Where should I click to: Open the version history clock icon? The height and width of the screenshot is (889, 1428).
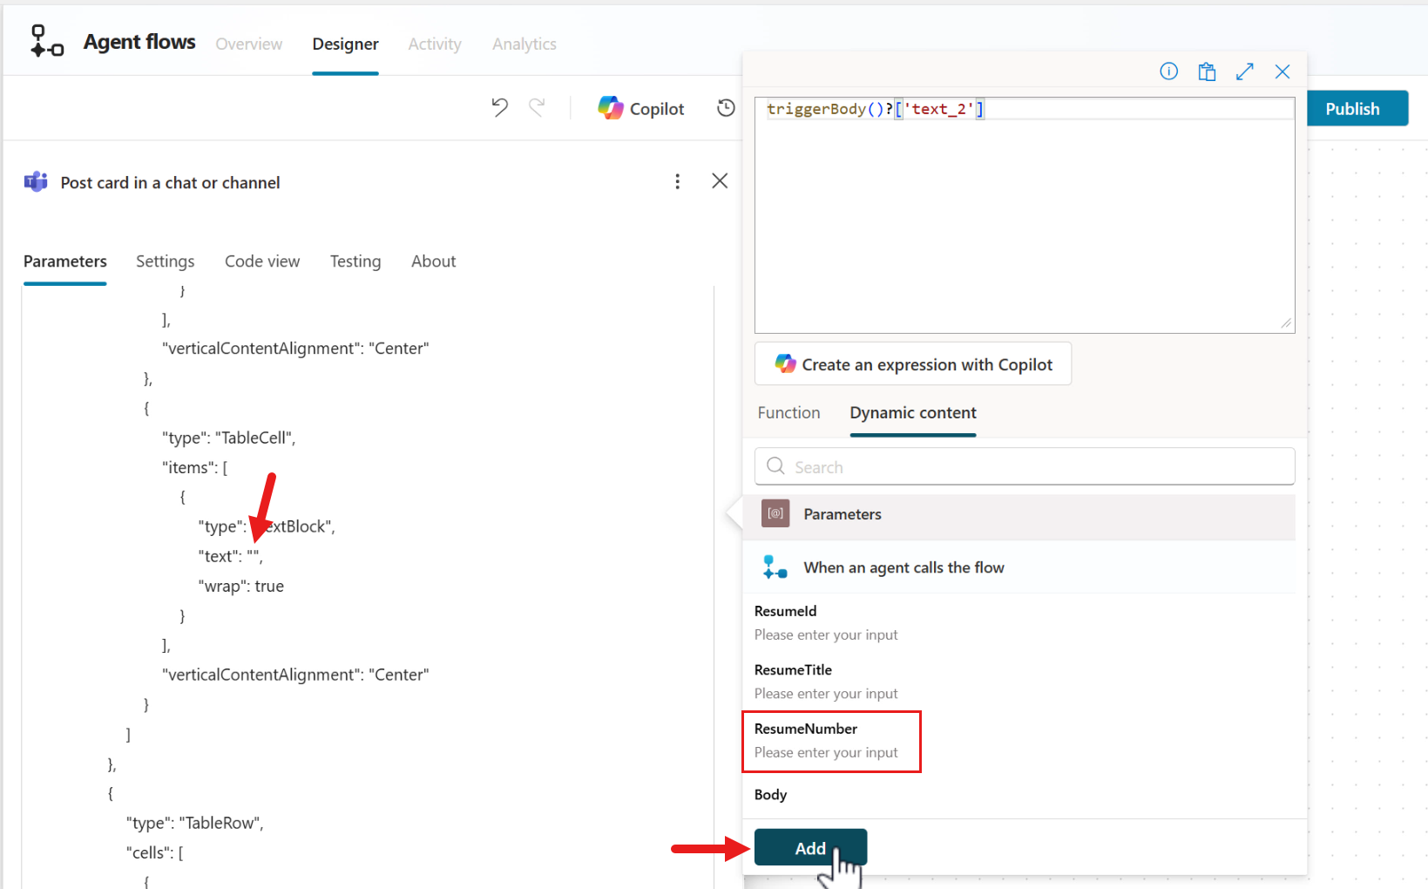(726, 108)
